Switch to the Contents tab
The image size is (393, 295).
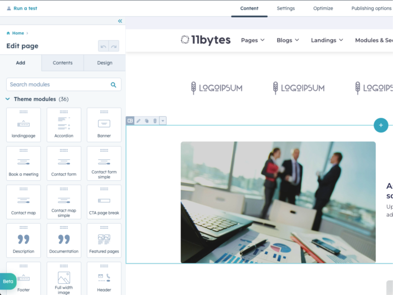(63, 63)
